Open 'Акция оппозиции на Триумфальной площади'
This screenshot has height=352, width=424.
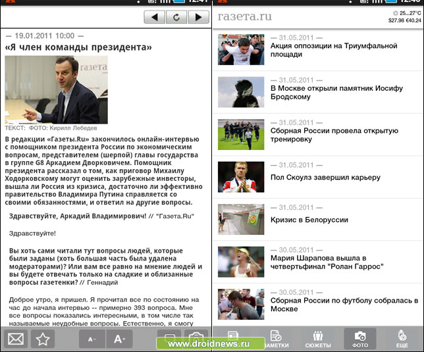(334, 50)
